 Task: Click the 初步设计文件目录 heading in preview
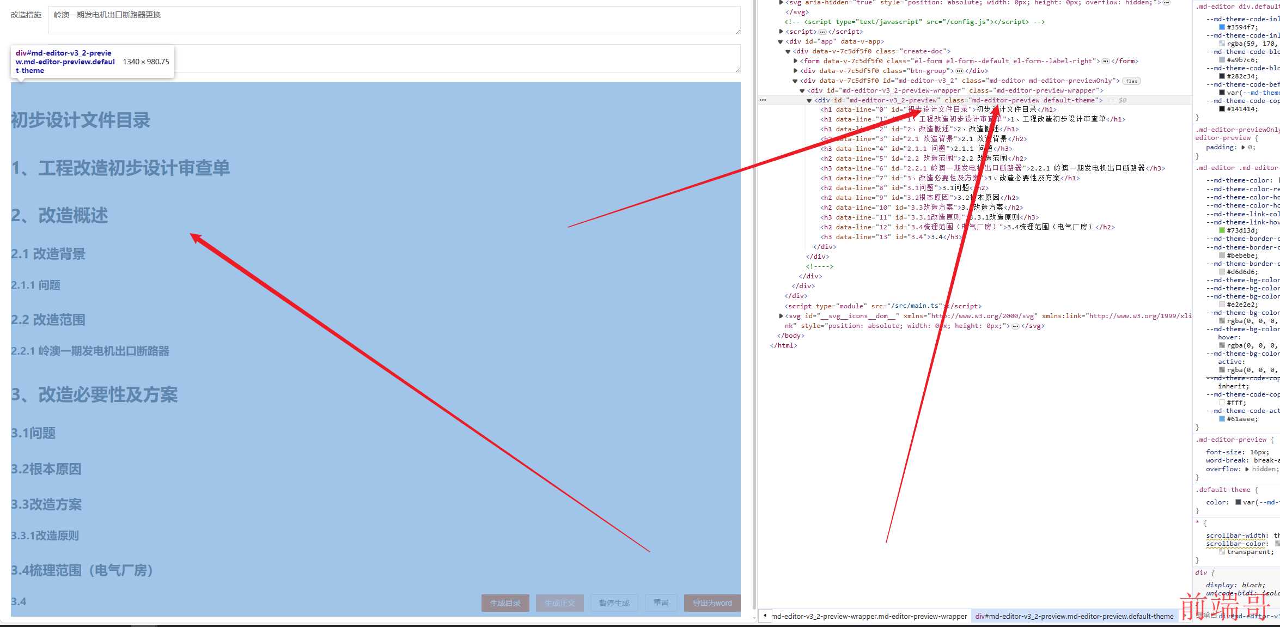coord(81,120)
